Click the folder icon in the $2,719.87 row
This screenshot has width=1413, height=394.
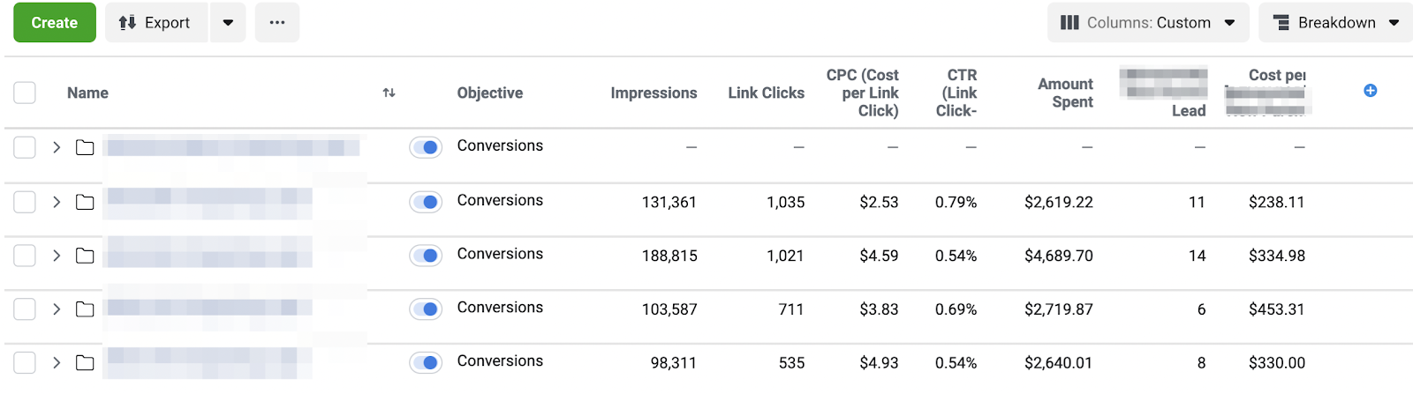[85, 309]
